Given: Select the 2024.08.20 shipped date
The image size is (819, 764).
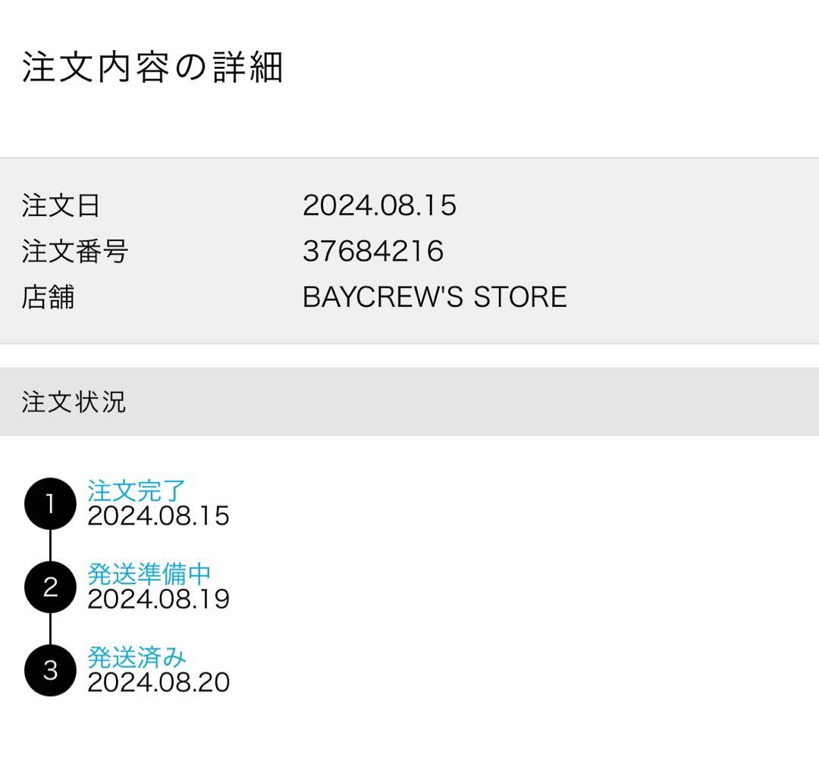Looking at the screenshot, I should click(158, 682).
